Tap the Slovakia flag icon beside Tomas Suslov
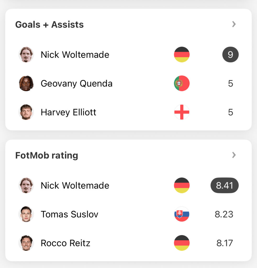Screen dimensions: 257x268 click(182, 214)
